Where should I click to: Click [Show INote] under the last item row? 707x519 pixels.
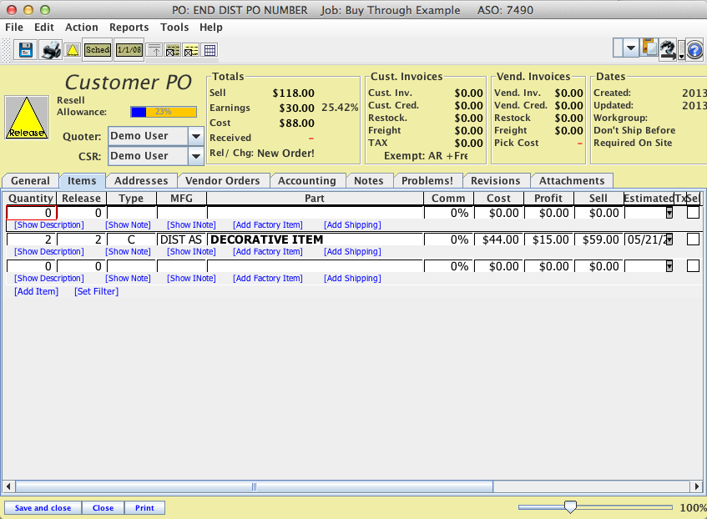191,279
